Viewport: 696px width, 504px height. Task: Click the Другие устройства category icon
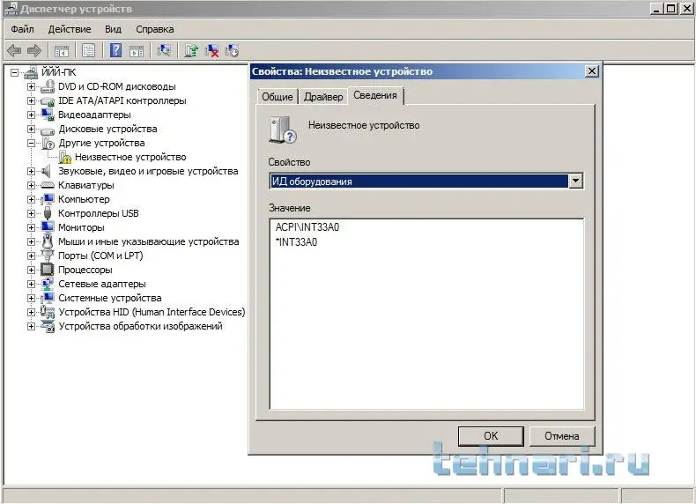pyautogui.click(x=48, y=143)
